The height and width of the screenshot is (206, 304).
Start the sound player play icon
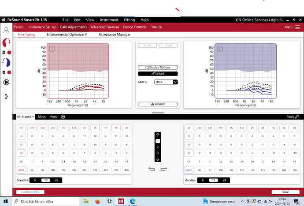point(6,82)
